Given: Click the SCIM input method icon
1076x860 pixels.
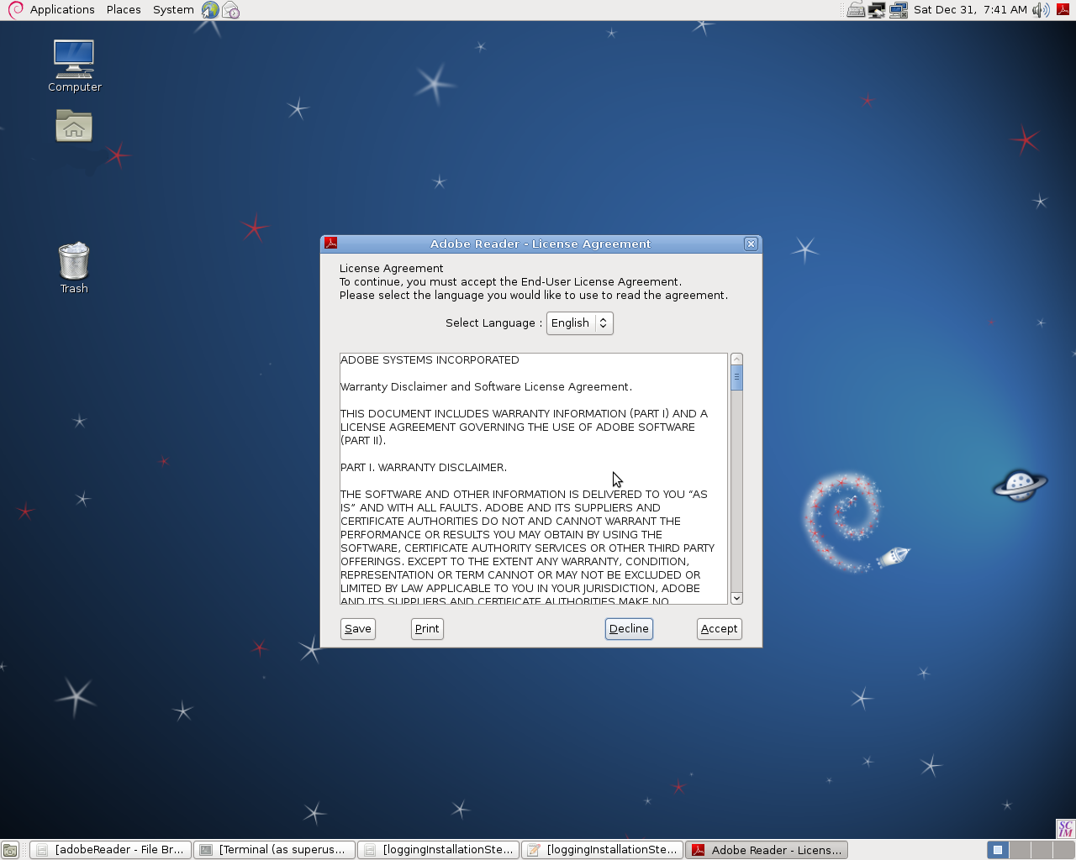Looking at the screenshot, I should pyautogui.click(x=1066, y=829).
